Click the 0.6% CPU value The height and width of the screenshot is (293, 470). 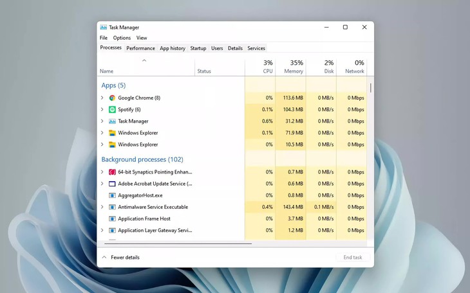(267, 121)
